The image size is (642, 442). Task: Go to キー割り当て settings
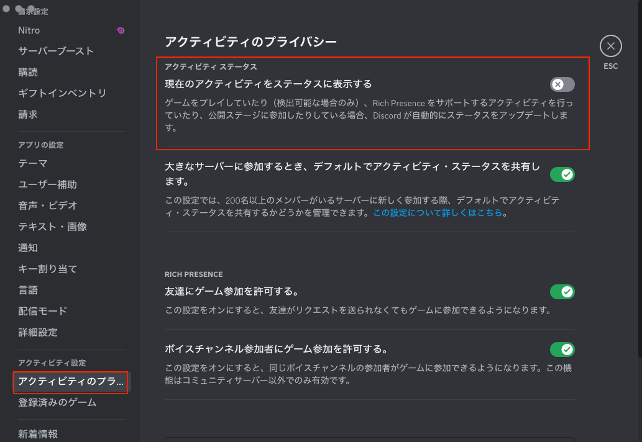tap(48, 269)
